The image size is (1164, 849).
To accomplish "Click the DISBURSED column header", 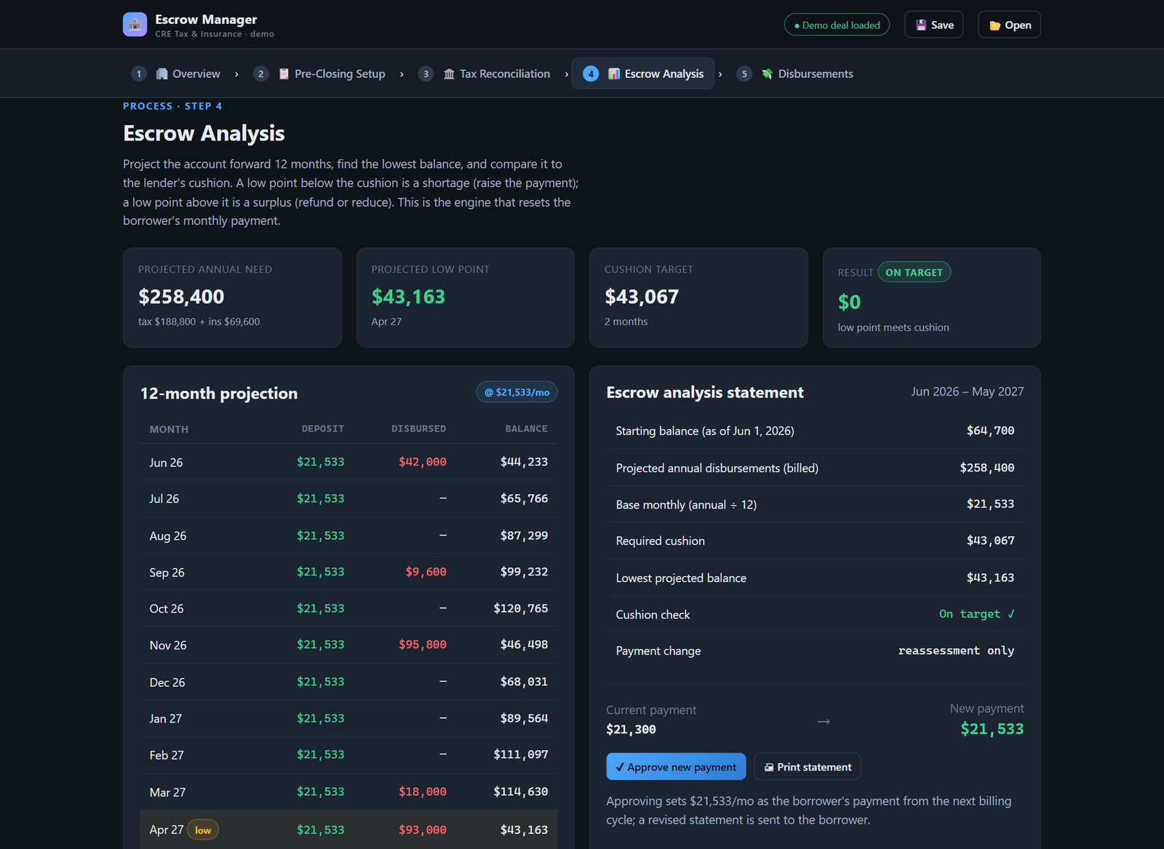I will (419, 429).
